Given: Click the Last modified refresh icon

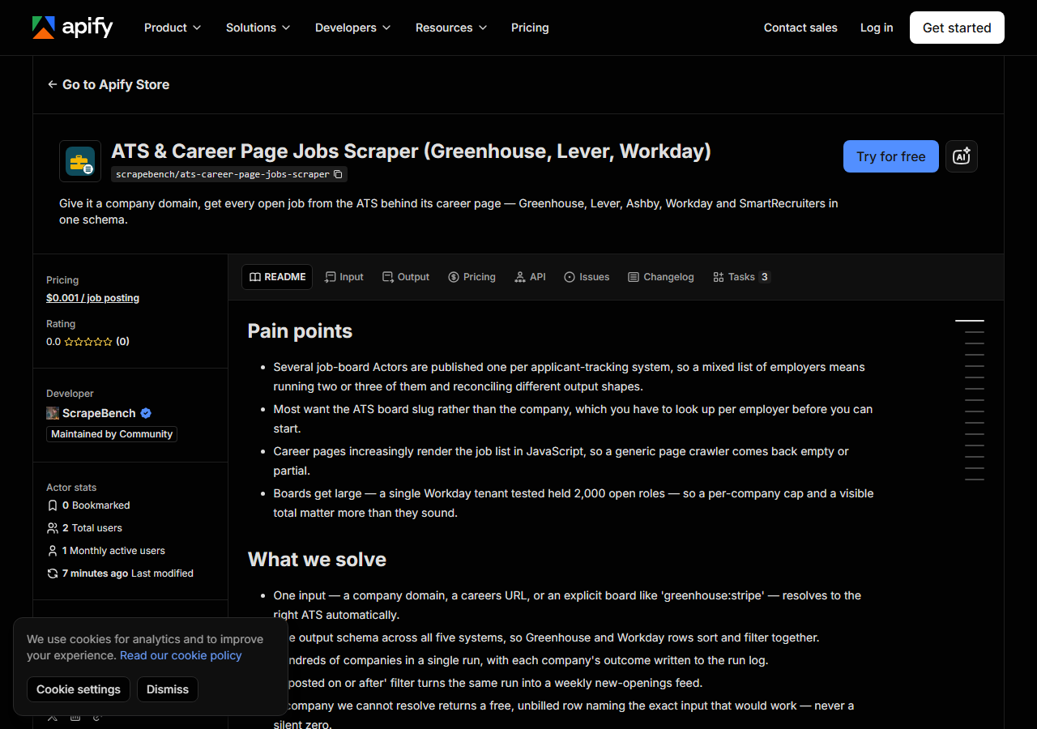Looking at the screenshot, I should [x=53, y=573].
